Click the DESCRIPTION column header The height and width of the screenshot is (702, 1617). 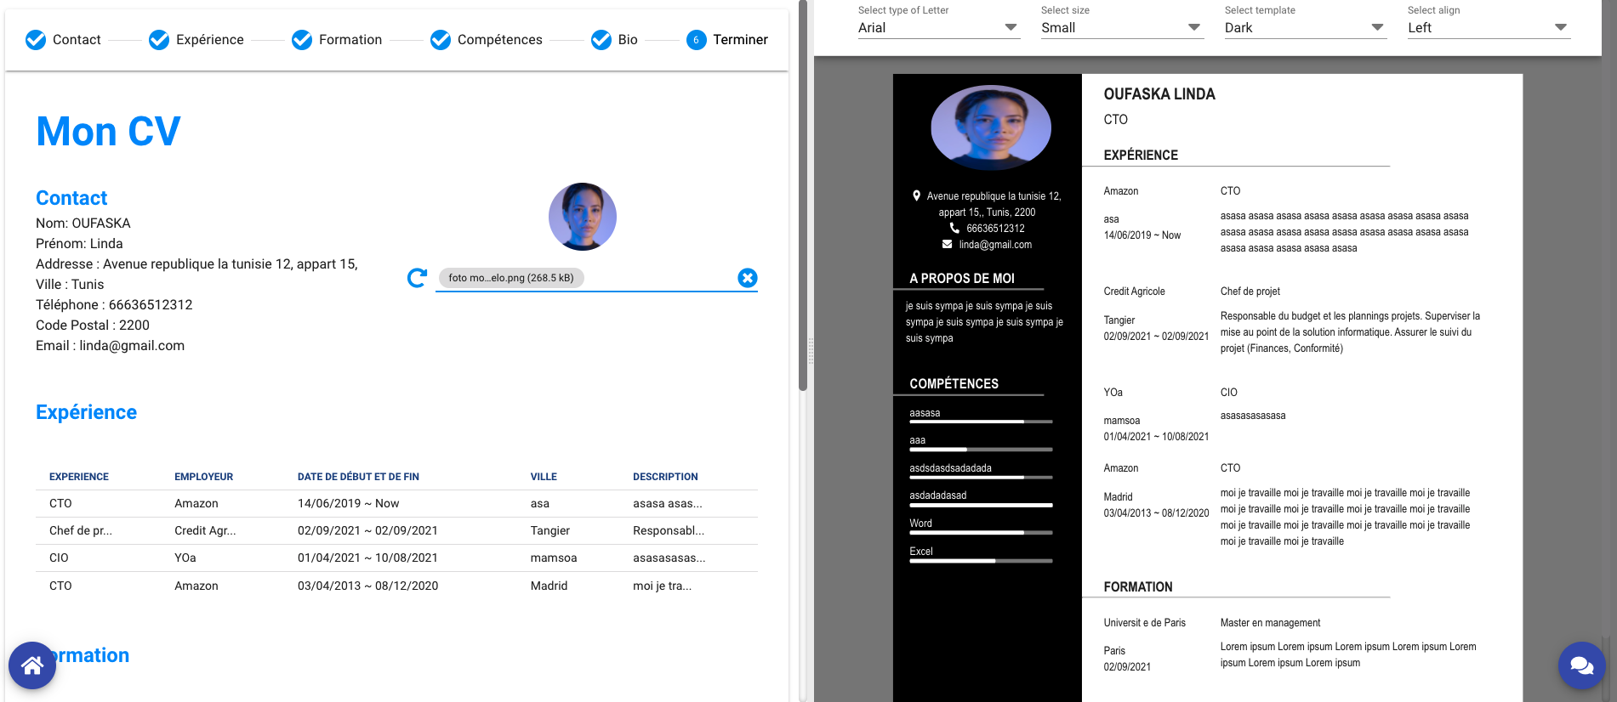click(665, 477)
